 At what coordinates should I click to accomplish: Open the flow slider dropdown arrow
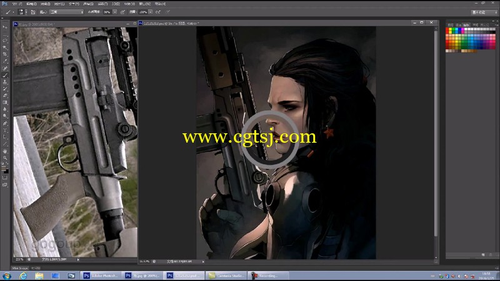[x=150, y=12]
